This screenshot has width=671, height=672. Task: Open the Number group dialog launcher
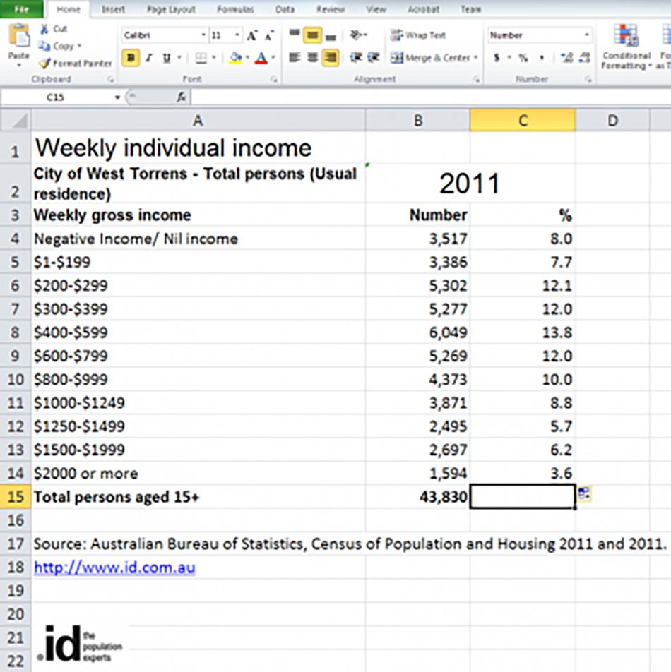point(588,79)
